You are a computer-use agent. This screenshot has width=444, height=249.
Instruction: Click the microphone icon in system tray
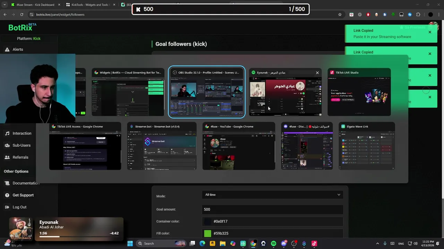pos(385,243)
